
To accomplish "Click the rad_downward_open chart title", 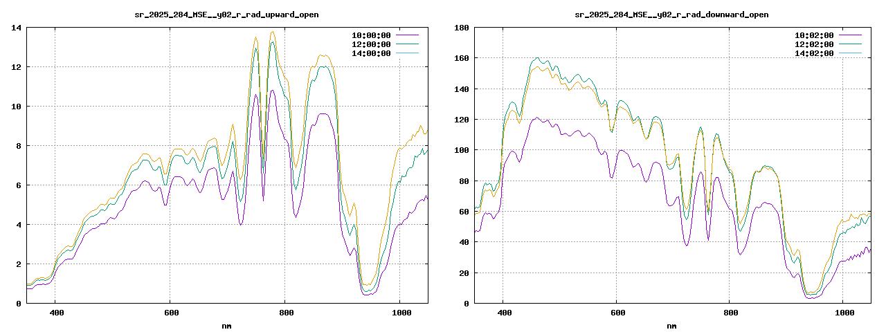I will pos(671,15).
